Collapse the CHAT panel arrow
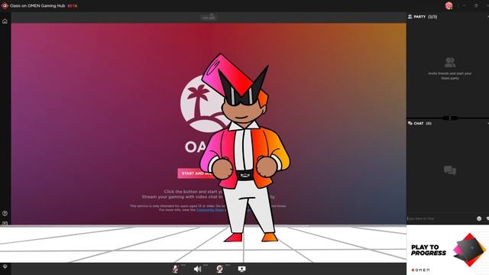Screen dimensions: 489x275 487,124
